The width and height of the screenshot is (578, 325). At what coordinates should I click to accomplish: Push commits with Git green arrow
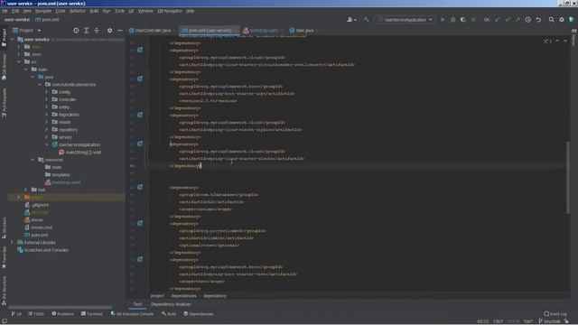[517, 20]
